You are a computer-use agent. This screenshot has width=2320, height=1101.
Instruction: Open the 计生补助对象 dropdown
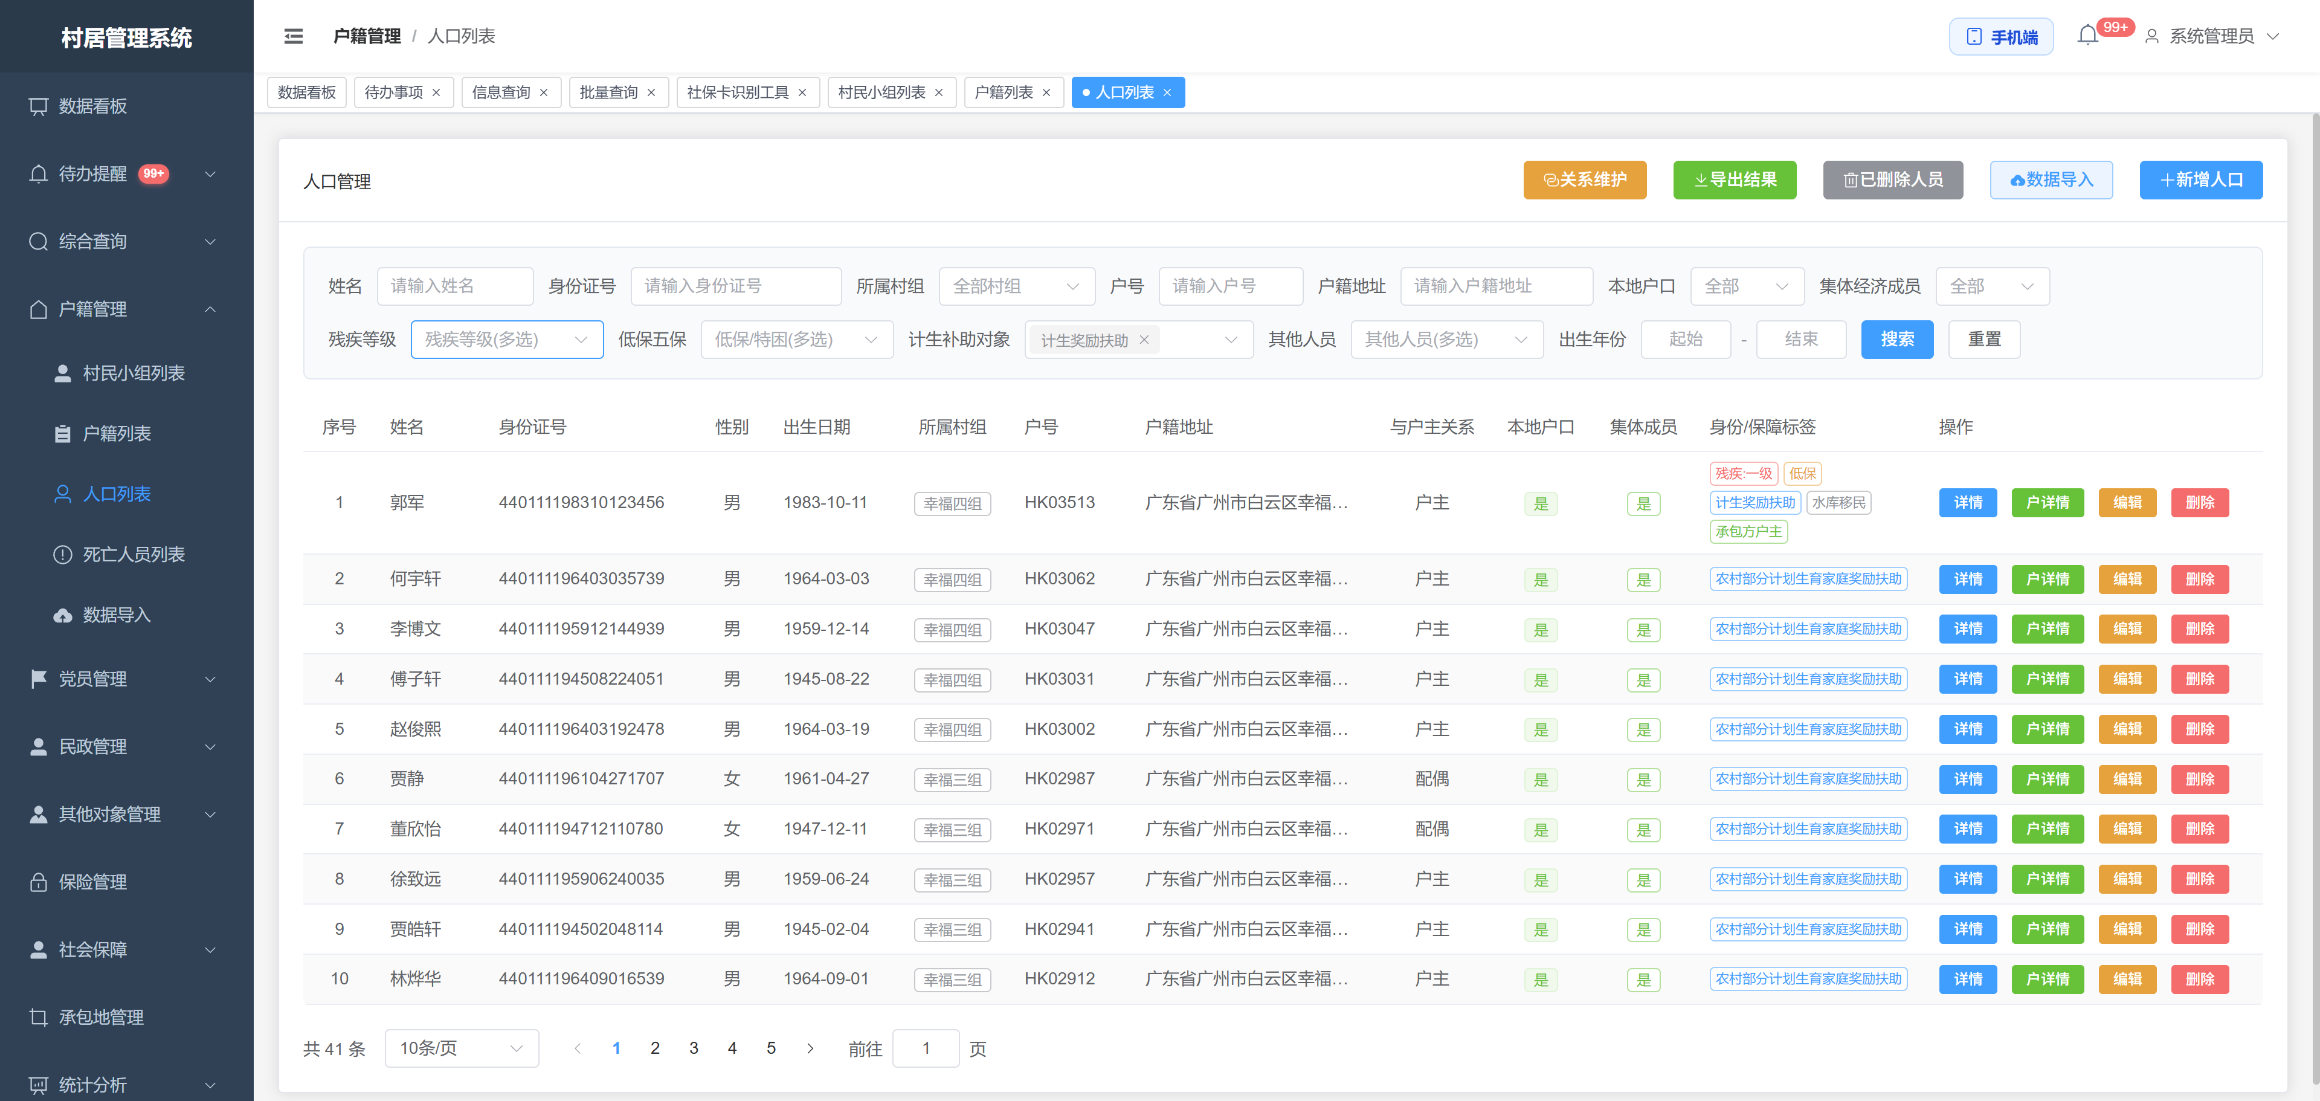click(1139, 340)
